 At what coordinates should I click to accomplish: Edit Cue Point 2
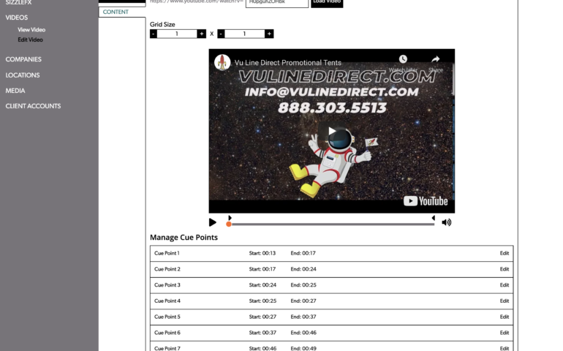point(505,269)
